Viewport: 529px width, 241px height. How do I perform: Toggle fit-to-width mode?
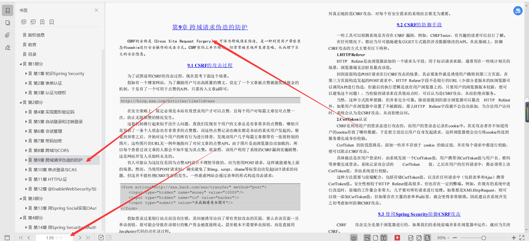427,238
